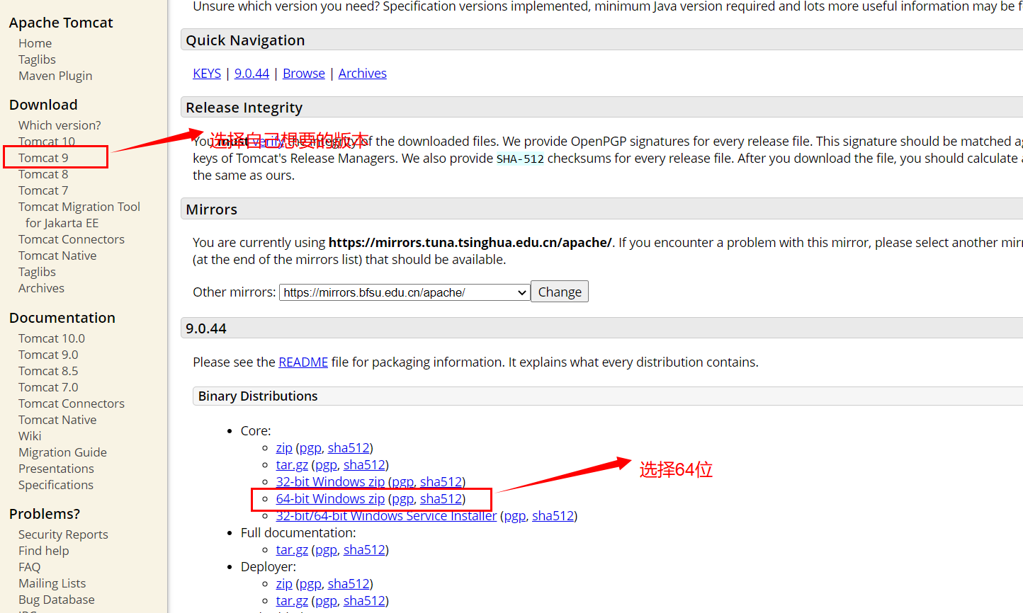Select Tomcat 8 under Download
The image size is (1023, 613).
point(43,174)
